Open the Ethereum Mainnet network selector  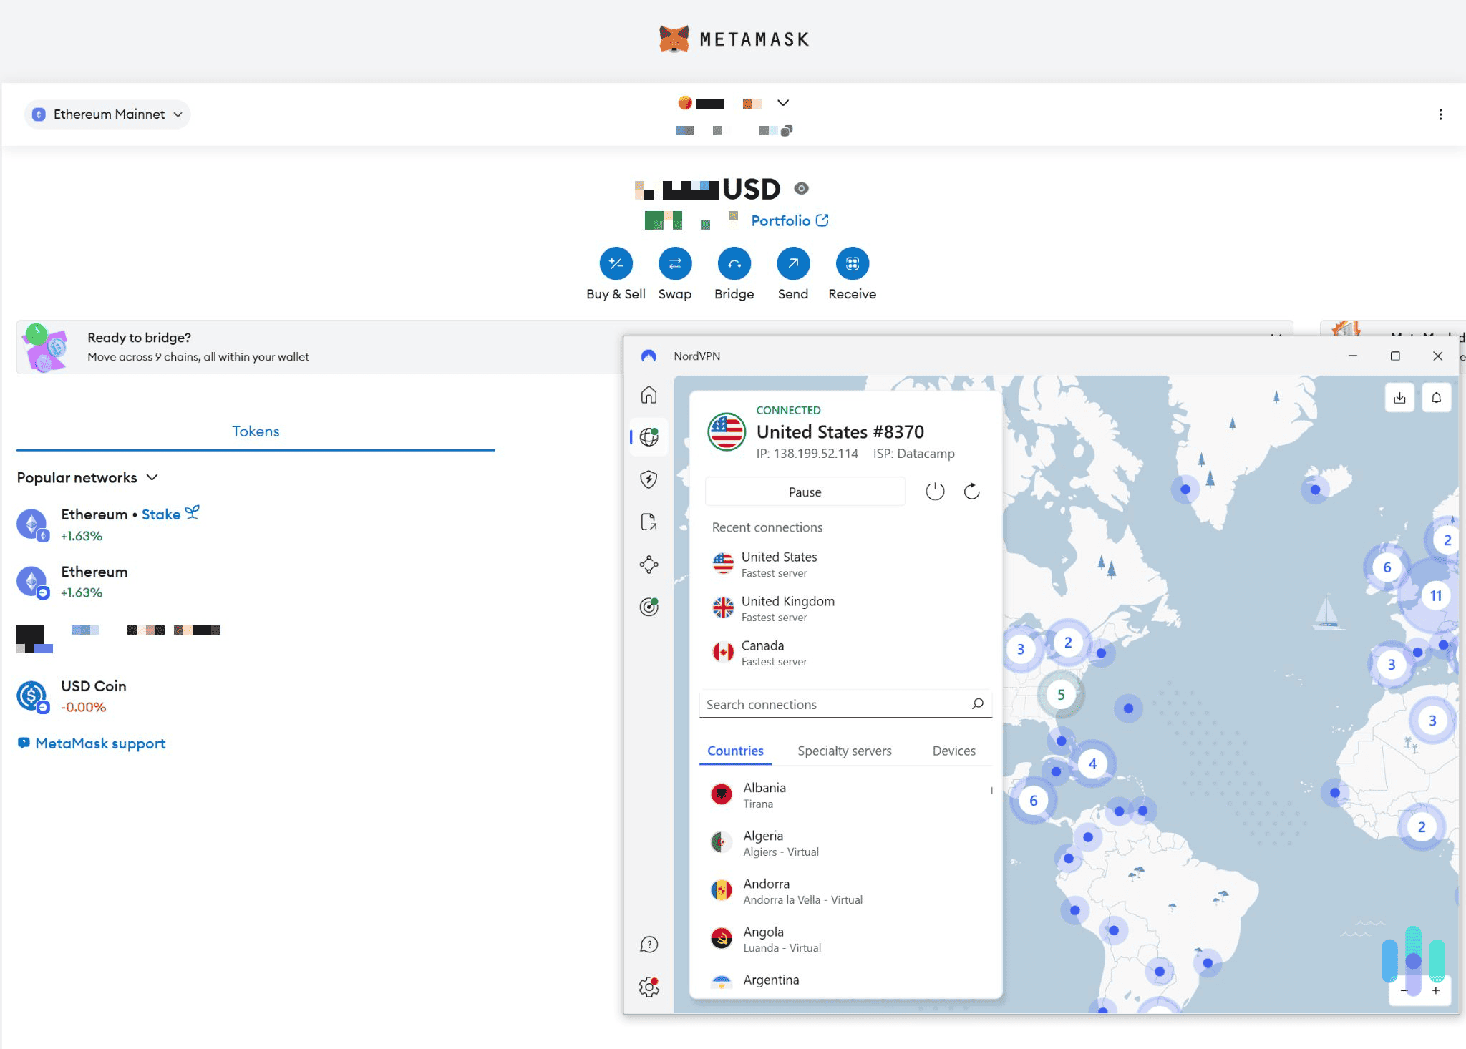point(107,114)
